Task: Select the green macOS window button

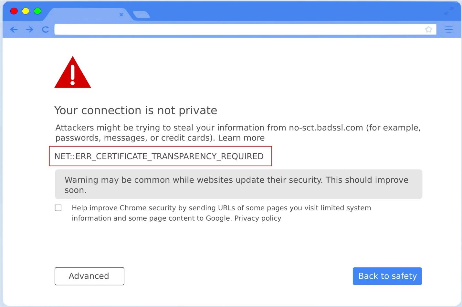Action: coord(37,11)
